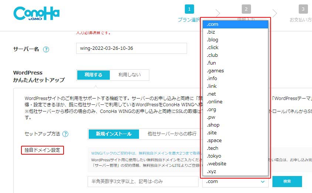Screen dimensions: 312x193
Task: Select .tech domain extension
Action: [x=235, y=148]
